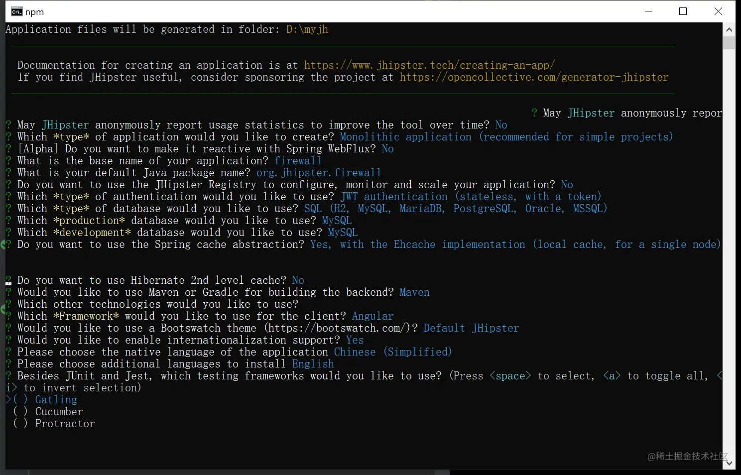Screen dimensions: 741x475
Task: Click the npm console icon in title bar
Action: [16, 11]
